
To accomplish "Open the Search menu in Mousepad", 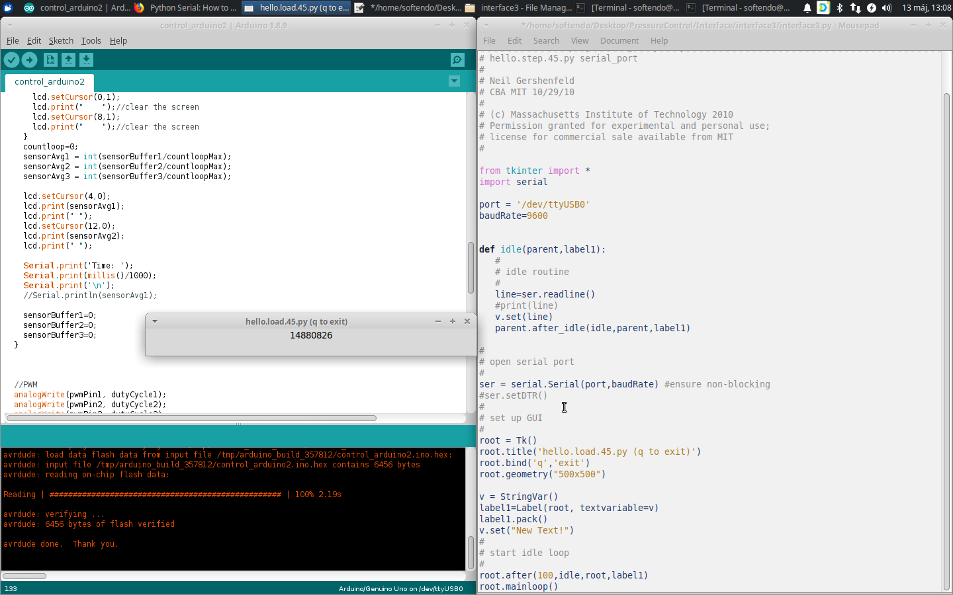I will (x=546, y=40).
